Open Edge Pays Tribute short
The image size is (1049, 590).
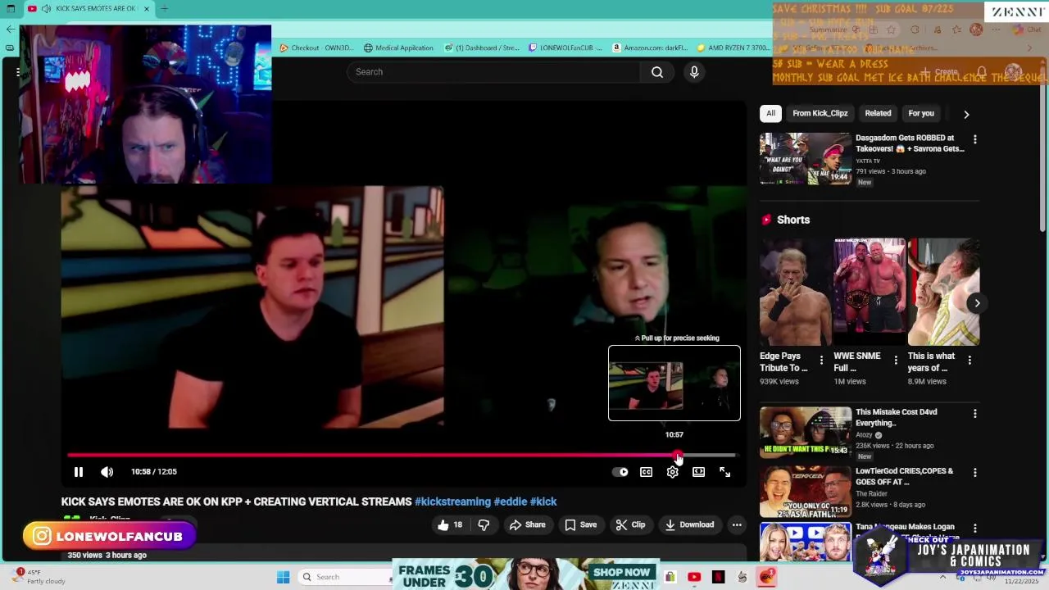point(794,292)
